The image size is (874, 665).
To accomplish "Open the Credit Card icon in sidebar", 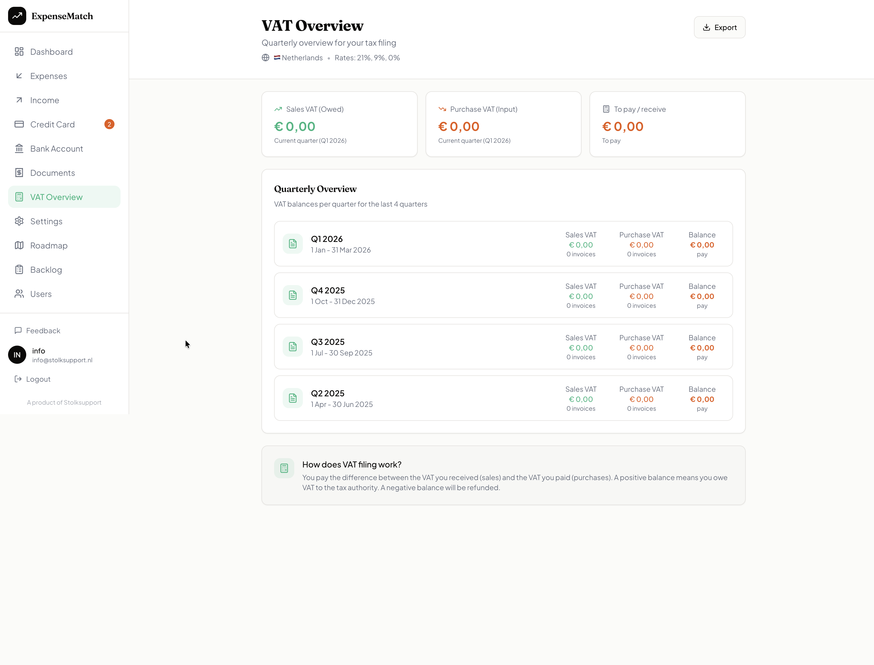I will tap(19, 124).
